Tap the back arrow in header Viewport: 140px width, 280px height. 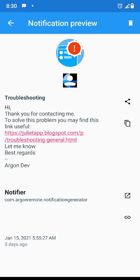[11, 23]
